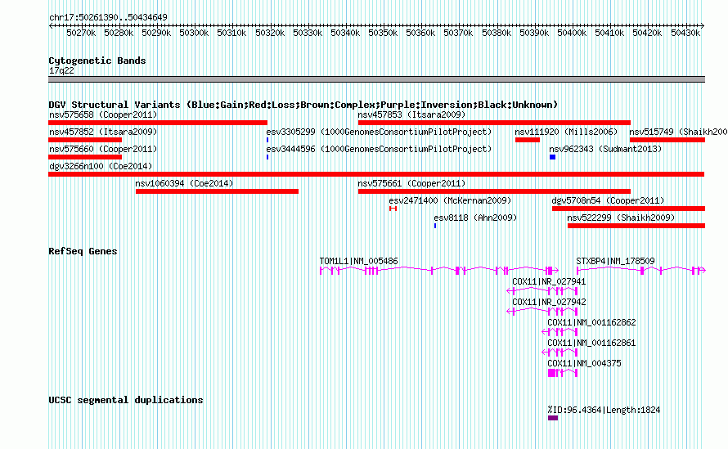Click the 50300k ruler label
Screen dimensions: 728x449
[194, 33]
